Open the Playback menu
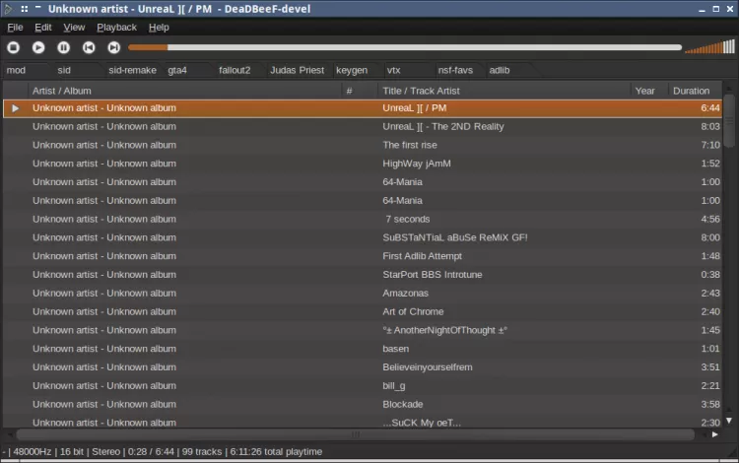739x463 pixels. pos(116,28)
